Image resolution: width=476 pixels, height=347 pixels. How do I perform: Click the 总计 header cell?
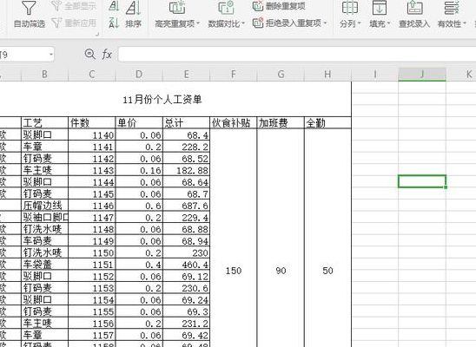pos(187,122)
